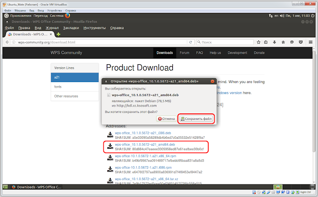Image resolution: width=318 pixels, height=197 pixels.
Task: Click the Pocket toolbar icon
Action: [x=301, y=42]
